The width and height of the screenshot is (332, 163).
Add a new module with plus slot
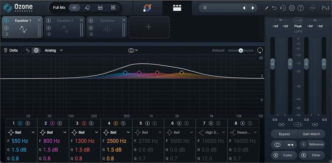pos(149,27)
